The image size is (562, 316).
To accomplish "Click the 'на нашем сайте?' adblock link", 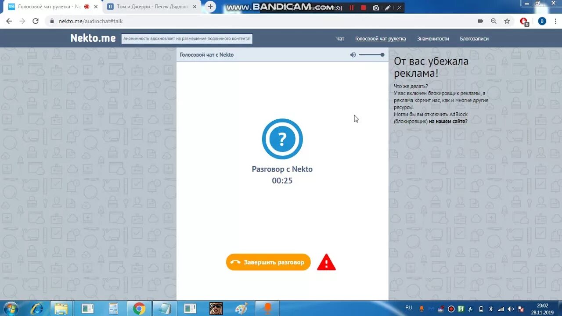I will click(x=448, y=121).
